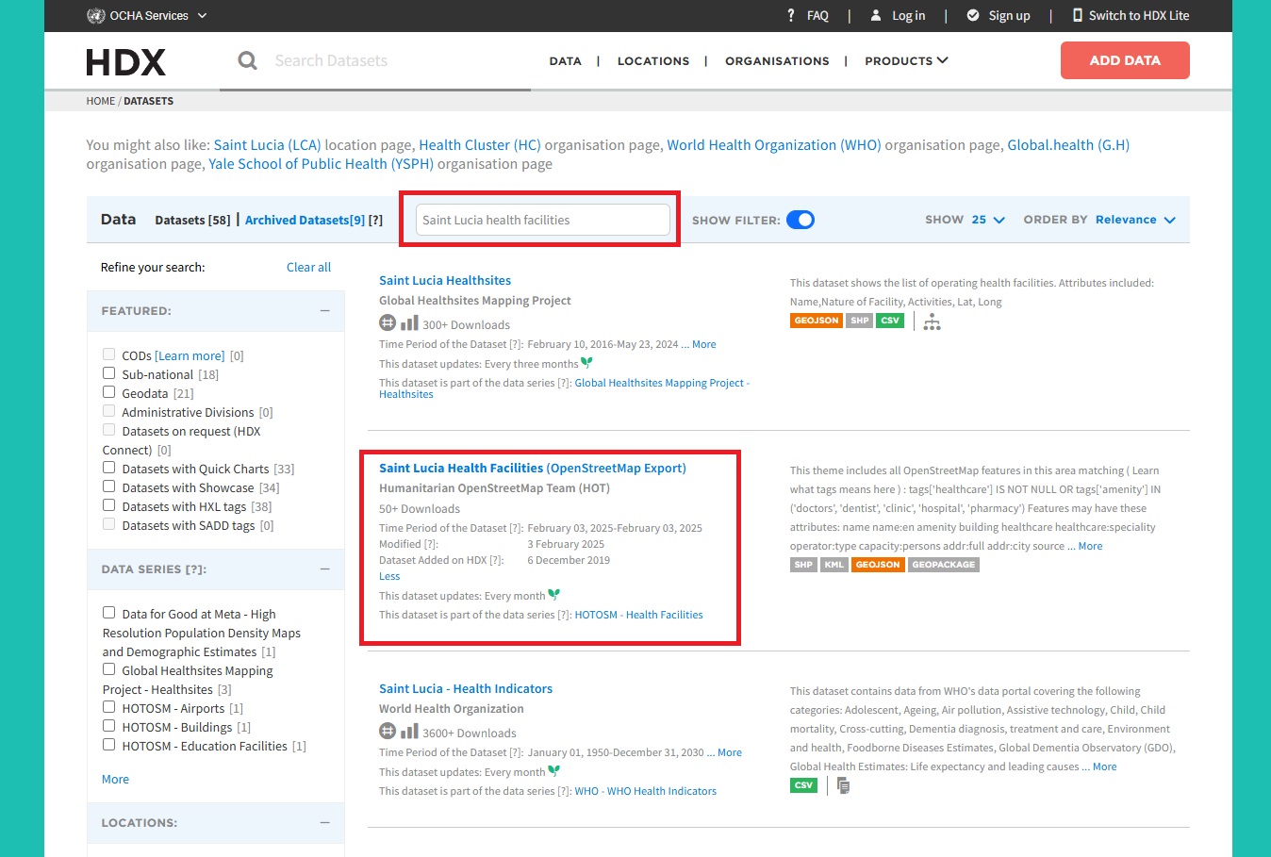Viewport: 1271px width, 857px height.
Task: Open the Saint Lucia (LCA) location link
Action: click(x=267, y=144)
